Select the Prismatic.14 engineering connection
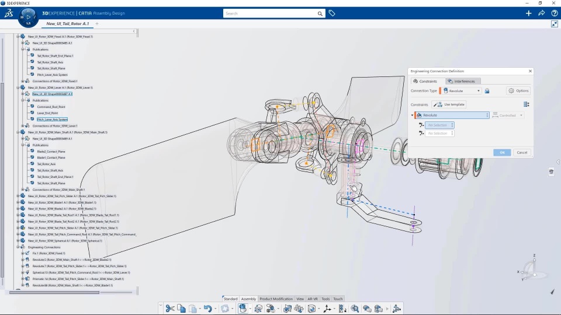Screen dimensions: 561x315 tap(78, 279)
